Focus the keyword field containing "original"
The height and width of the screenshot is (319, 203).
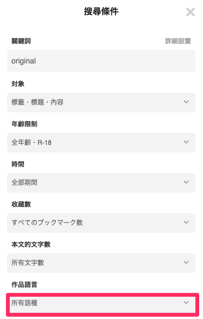point(101,61)
